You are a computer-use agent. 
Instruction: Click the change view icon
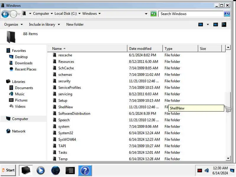point(201,24)
